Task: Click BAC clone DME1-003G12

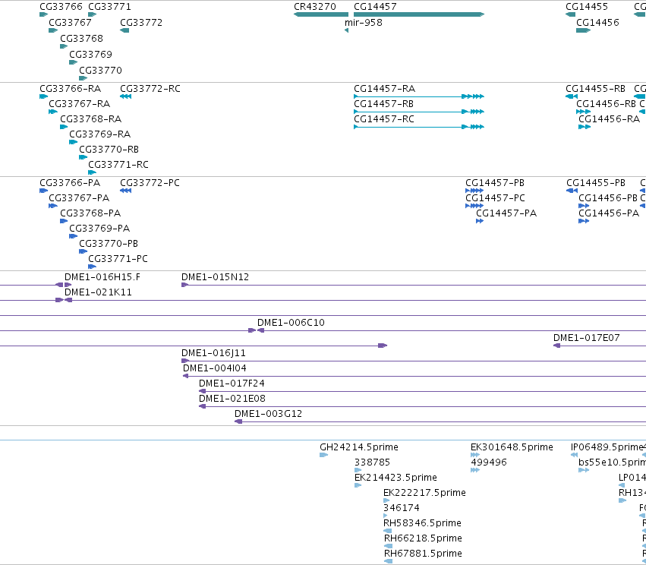Action: (x=268, y=414)
